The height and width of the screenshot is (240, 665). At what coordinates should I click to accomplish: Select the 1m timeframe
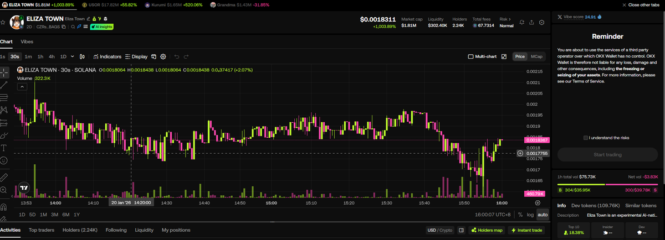28,56
